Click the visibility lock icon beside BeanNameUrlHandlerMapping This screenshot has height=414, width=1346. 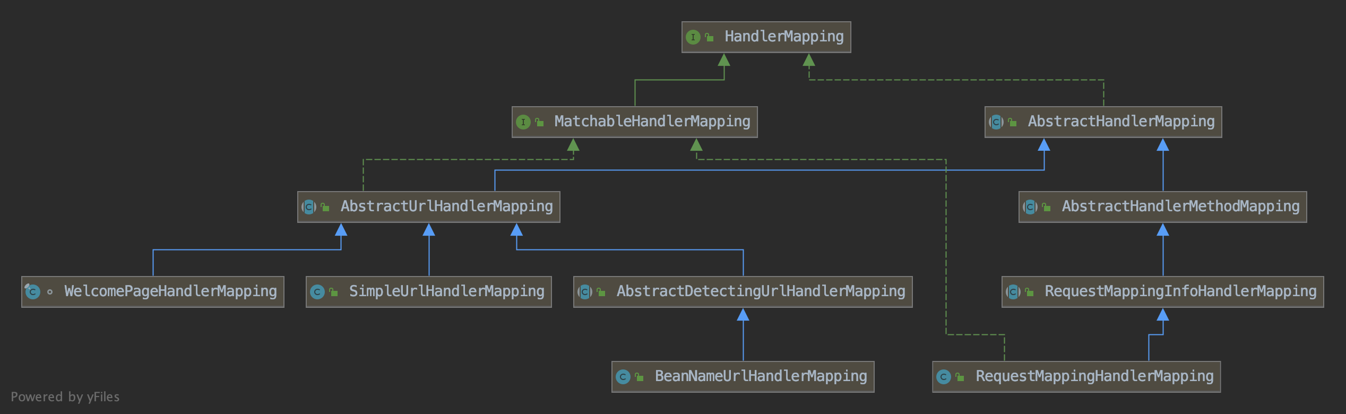640,377
